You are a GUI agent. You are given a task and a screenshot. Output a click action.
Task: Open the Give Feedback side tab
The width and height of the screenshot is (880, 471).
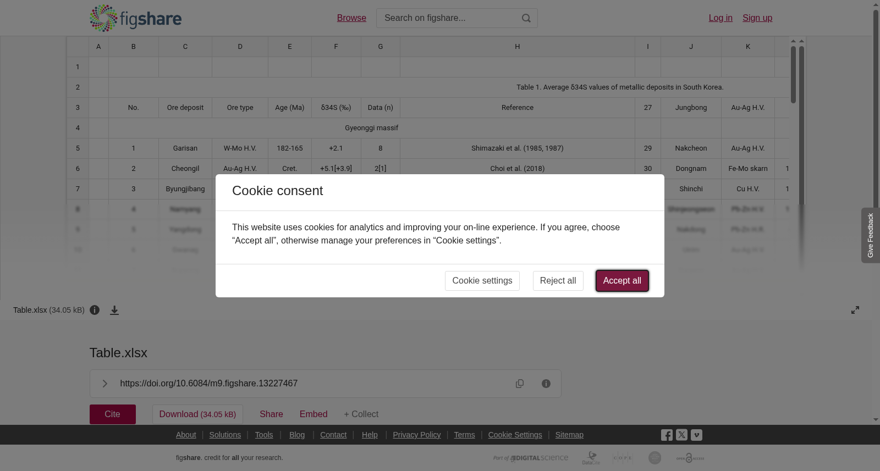[x=871, y=235]
